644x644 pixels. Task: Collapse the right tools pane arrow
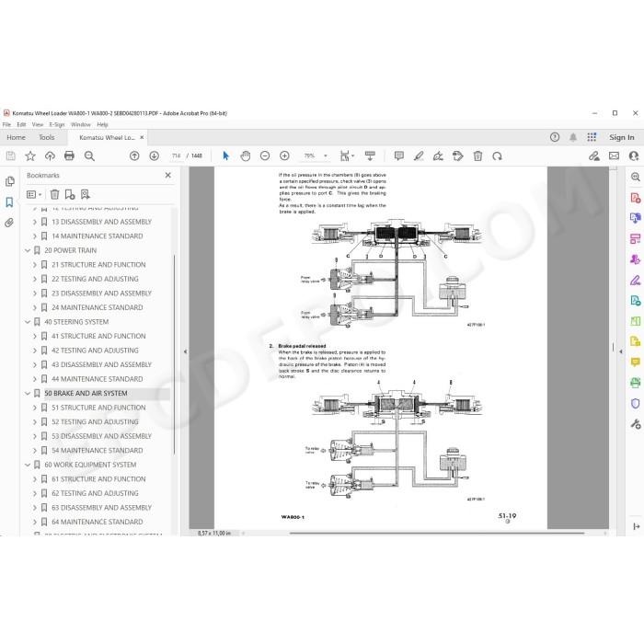pyautogui.click(x=621, y=351)
